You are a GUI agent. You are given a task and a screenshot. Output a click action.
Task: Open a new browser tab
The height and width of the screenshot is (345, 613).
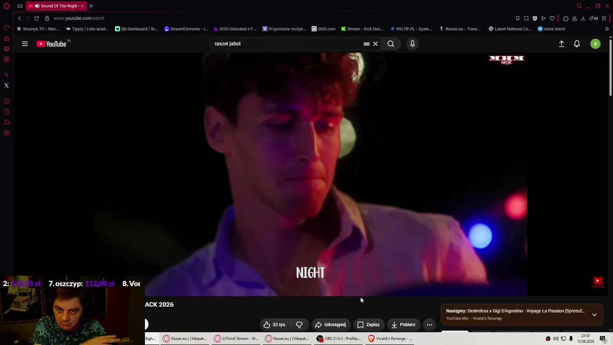(x=91, y=6)
